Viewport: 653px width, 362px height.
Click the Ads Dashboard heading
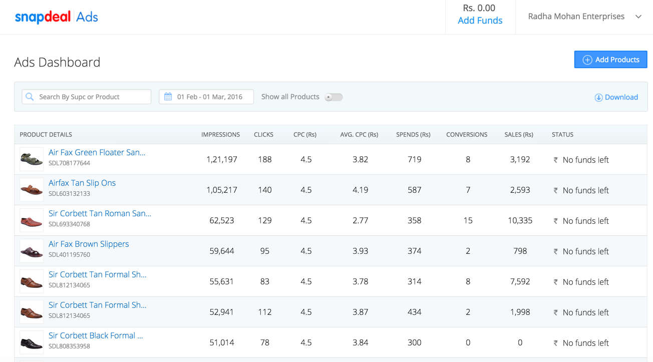pyautogui.click(x=57, y=62)
